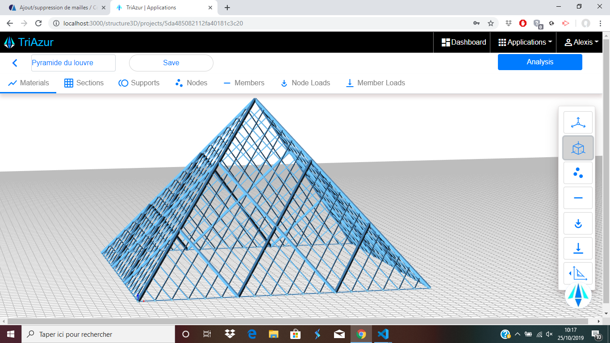Toggle members visibility in the viewer panel
610x343 pixels.
[x=578, y=198]
